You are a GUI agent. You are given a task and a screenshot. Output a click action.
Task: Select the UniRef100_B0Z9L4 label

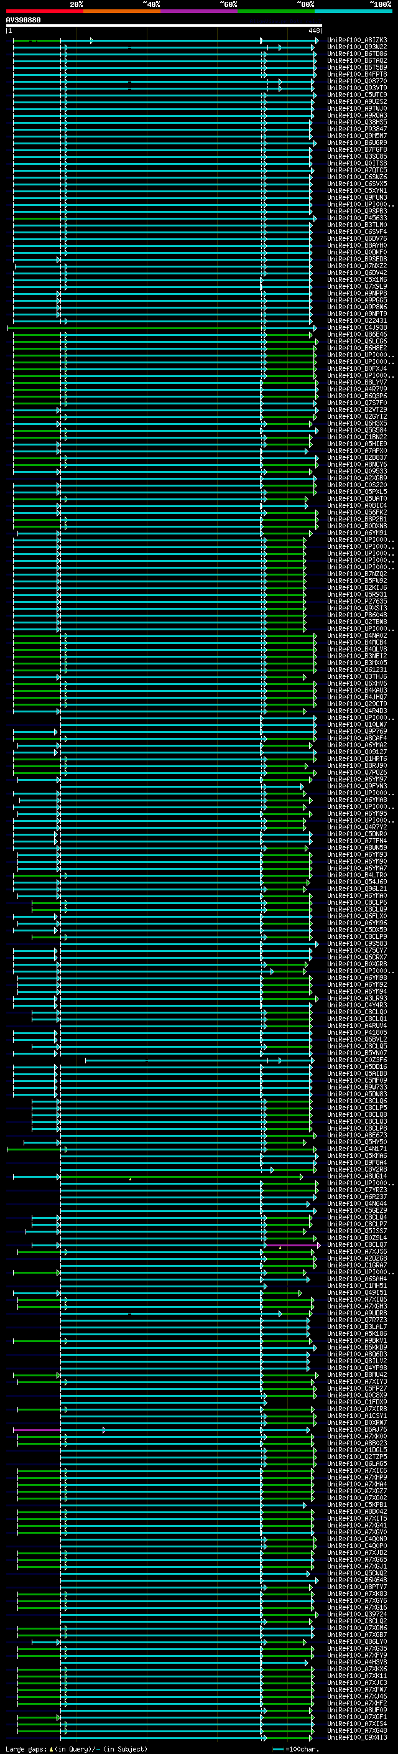357,1239
